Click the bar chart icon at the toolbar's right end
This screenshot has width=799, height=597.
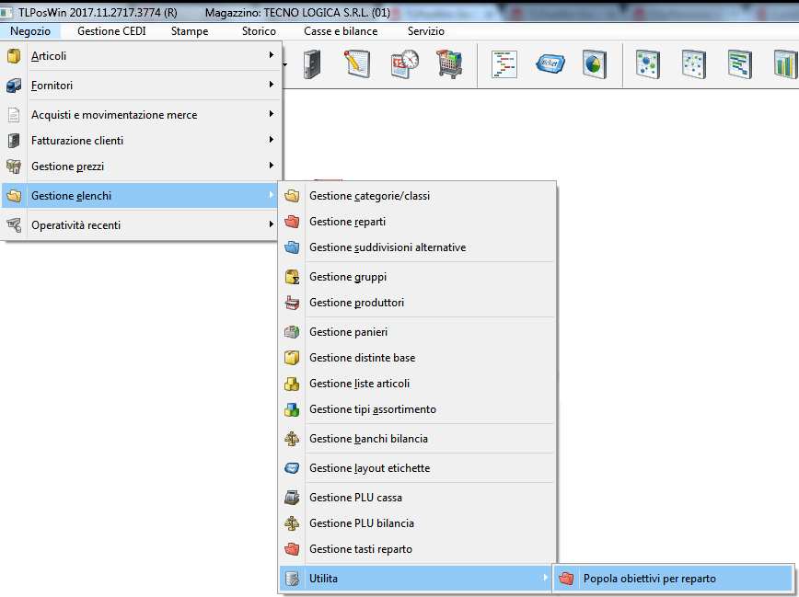pos(785,64)
